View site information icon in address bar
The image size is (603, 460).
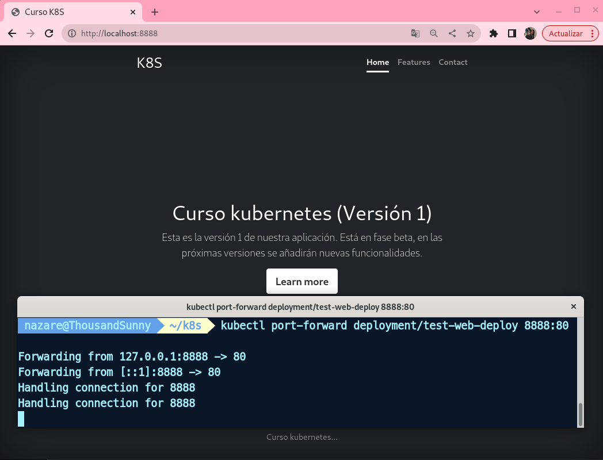[x=72, y=34]
